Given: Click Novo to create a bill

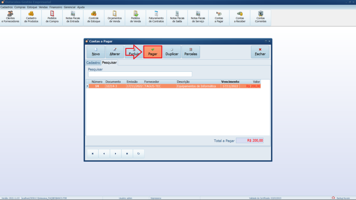Looking at the screenshot, I should point(96,52).
